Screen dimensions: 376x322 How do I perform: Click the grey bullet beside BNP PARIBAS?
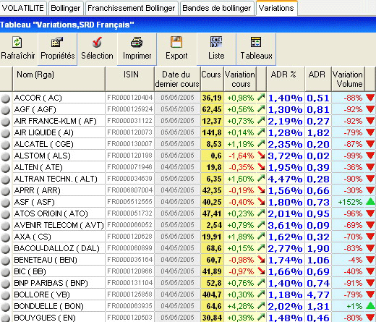pos(5,284)
